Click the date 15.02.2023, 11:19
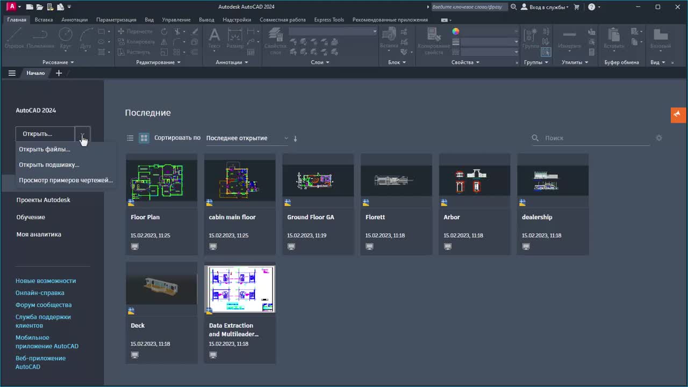This screenshot has height=387, width=688. [x=306, y=235]
